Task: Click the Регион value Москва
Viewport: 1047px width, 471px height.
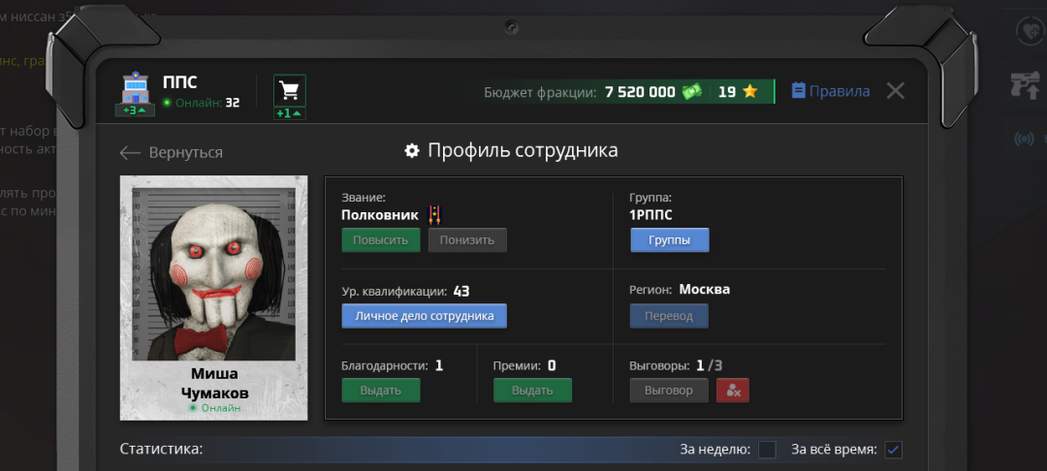Action: [x=705, y=290]
